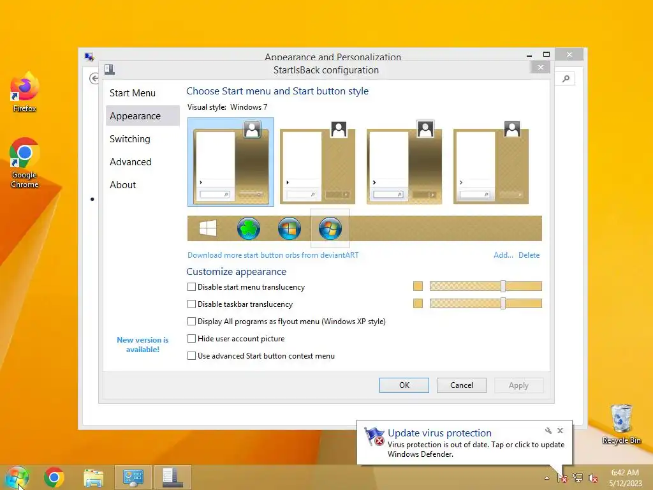The image size is (653, 490).
Task: Click muted volume icon in tray
Action: (593, 478)
